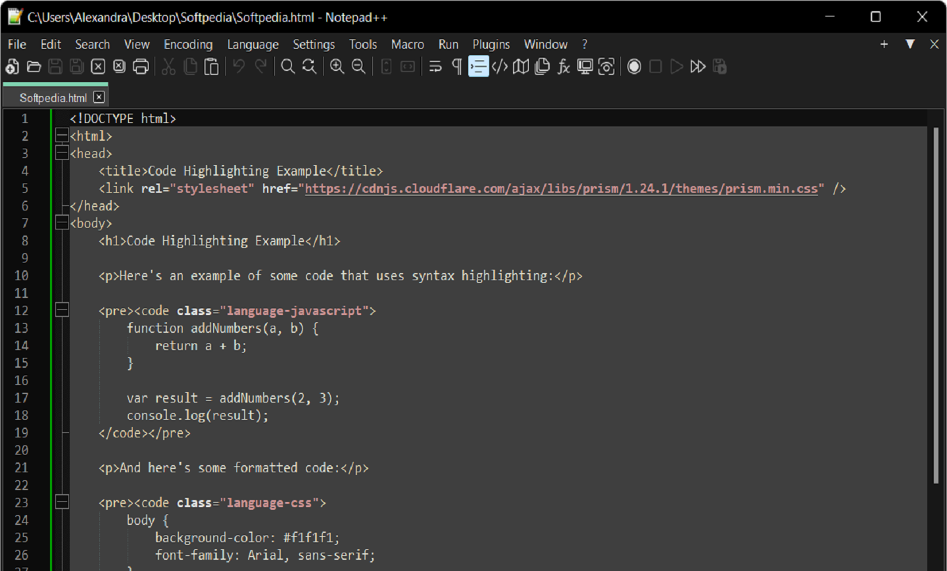The height and width of the screenshot is (571, 947).
Task: Open the Encoding menu
Action: [x=188, y=44]
